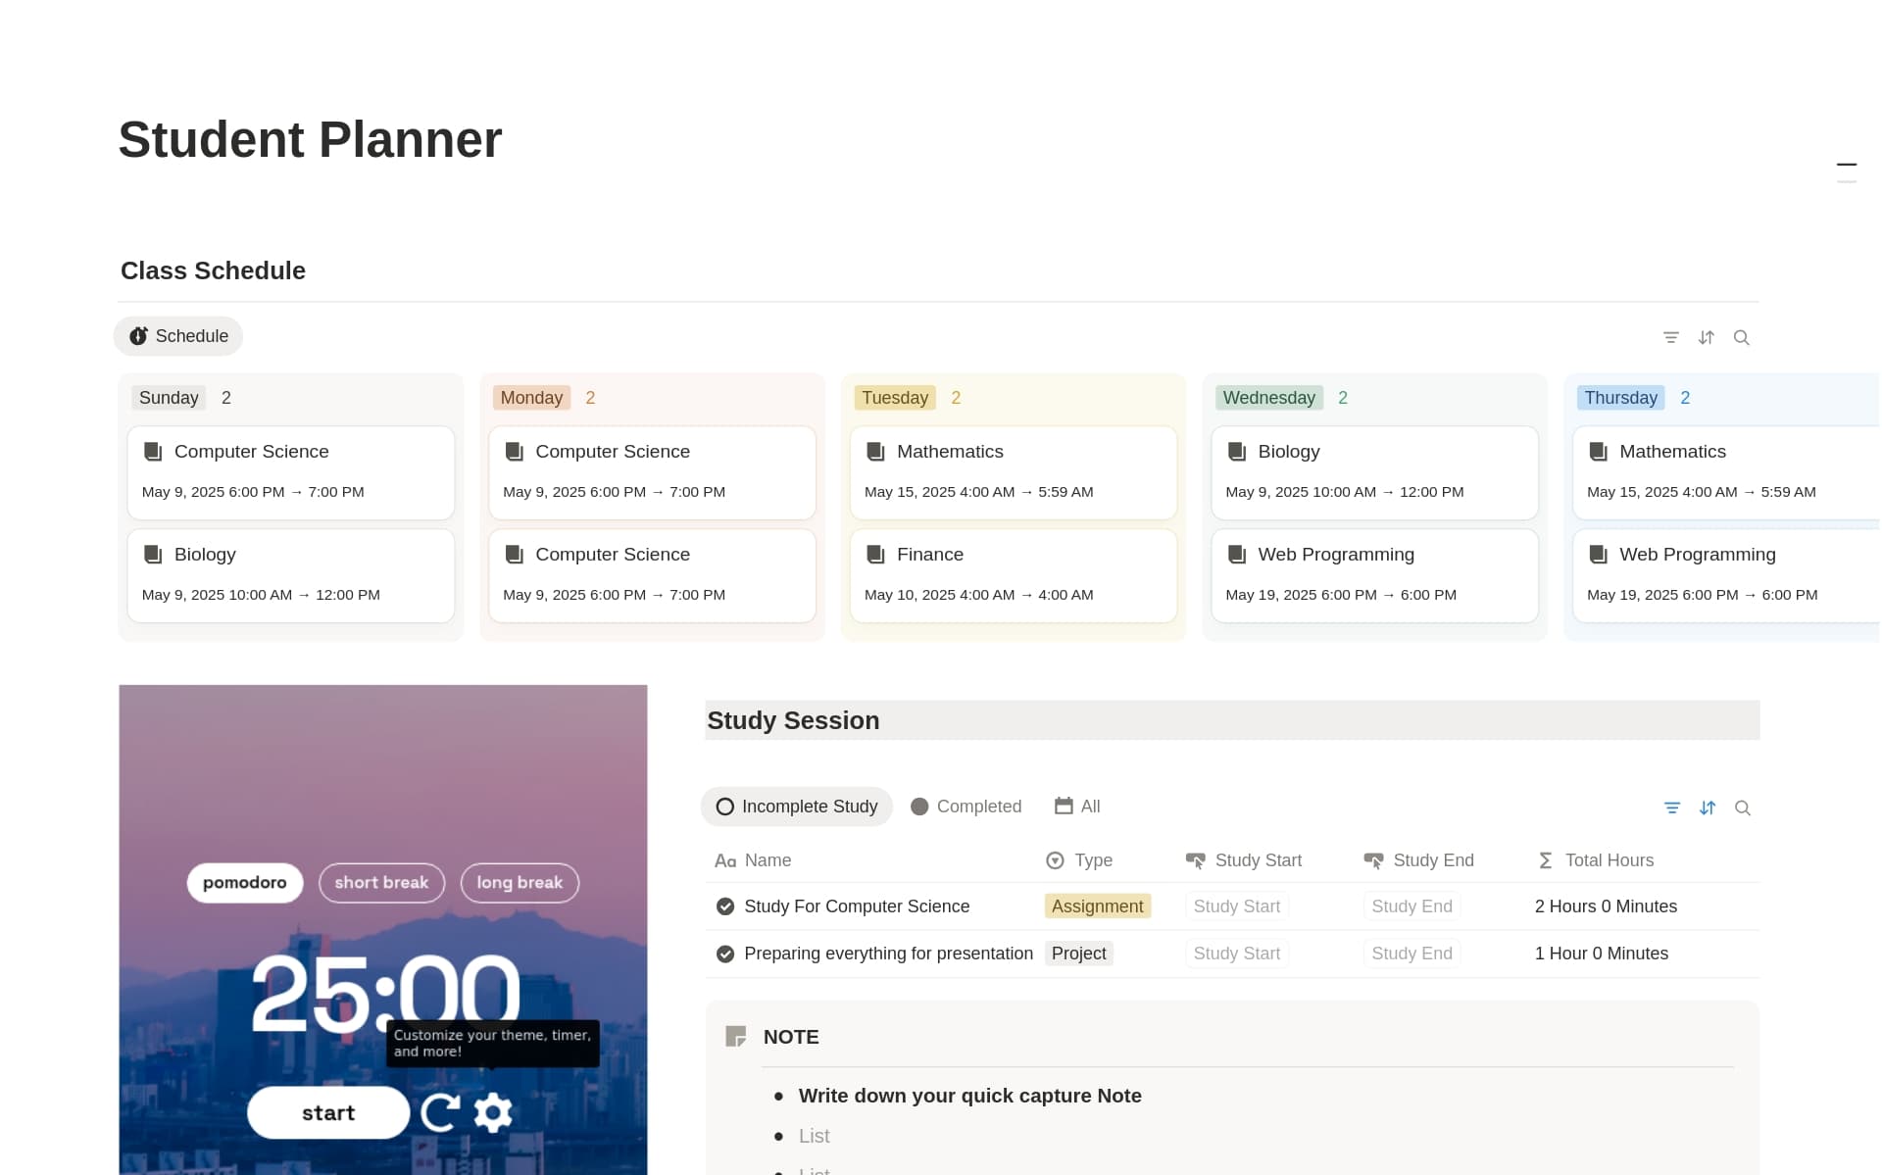This screenshot has width=1882, height=1175.
Task: Toggle checkmark for Preparing everything for presentation
Action: tap(725, 954)
